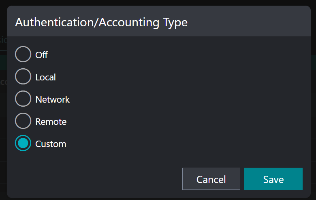The height and width of the screenshot is (200, 316).
Task: Save the authentication type selection
Action: (x=273, y=179)
